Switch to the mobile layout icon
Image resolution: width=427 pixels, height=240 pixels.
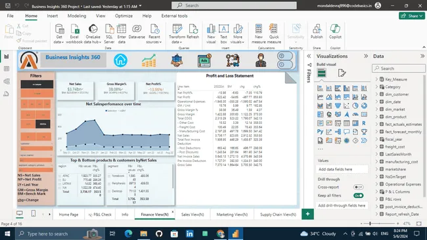click(x=34, y=214)
